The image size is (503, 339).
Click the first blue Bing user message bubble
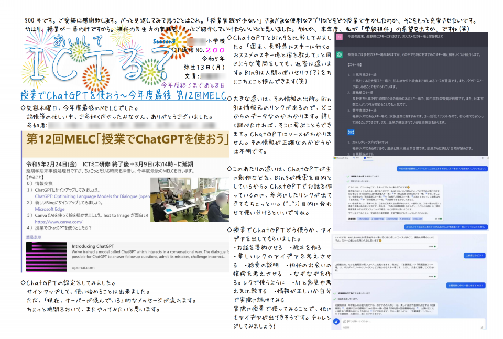[442, 169]
